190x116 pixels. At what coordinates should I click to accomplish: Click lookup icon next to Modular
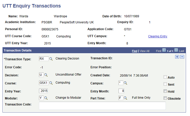tap(46, 98)
